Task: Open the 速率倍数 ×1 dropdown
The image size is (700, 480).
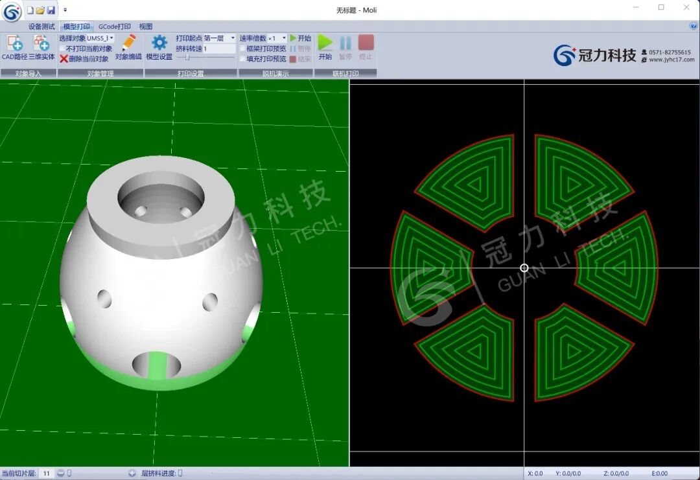Action: pos(277,38)
